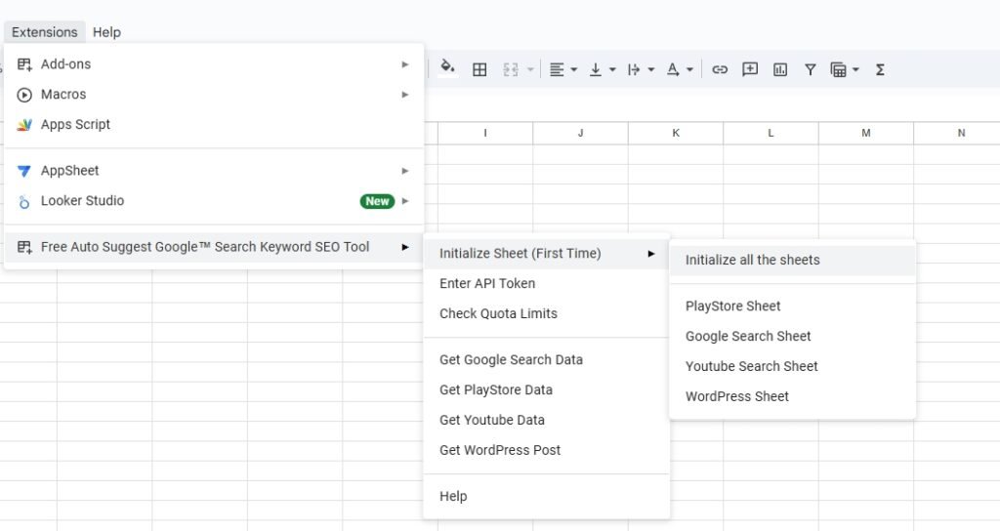1000x531 pixels.
Task: Select WordPress Sheet option
Action: point(793,396)
